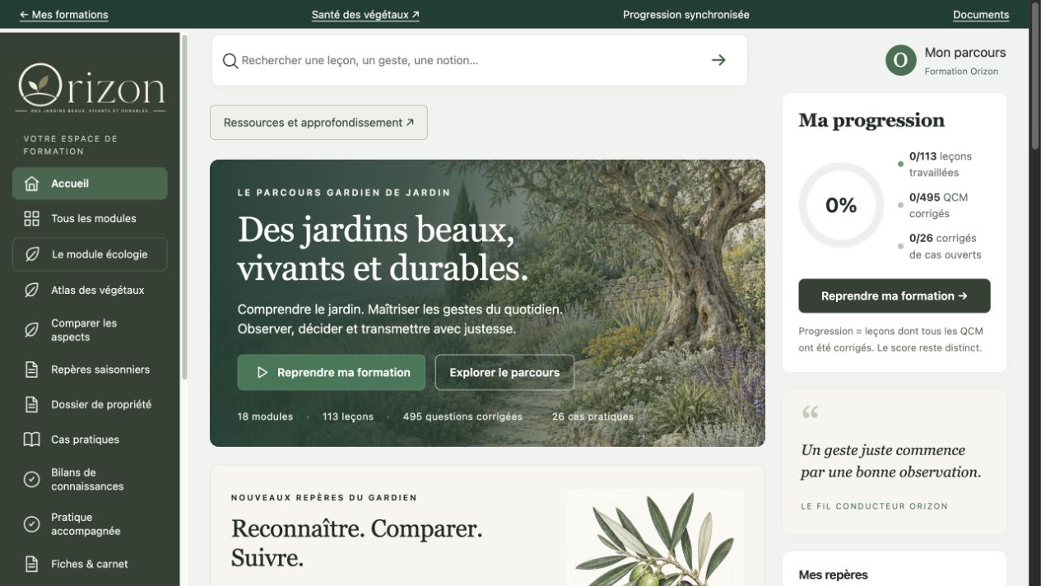Click 'LE FIL CONDUCTEUR ORIZON' caption
Screen dimensions: 1041x586
(x=874, y=506)
